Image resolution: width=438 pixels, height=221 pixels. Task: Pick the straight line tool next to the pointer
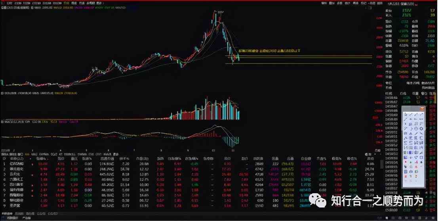(x=411, y=114)
